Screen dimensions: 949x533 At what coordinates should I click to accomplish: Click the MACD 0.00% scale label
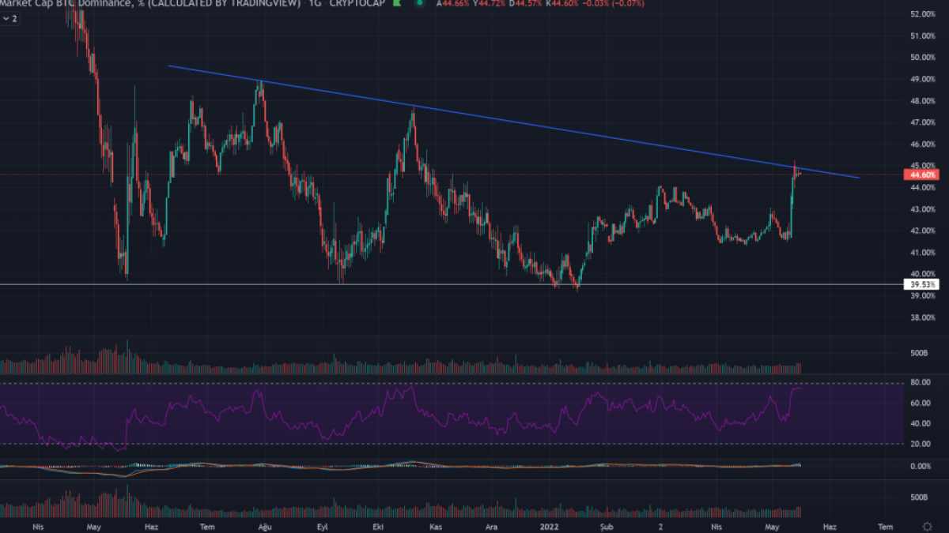(x=920, y=467)
